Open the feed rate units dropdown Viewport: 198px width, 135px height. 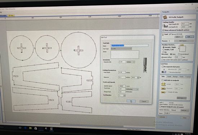click(x=132, y=89)
